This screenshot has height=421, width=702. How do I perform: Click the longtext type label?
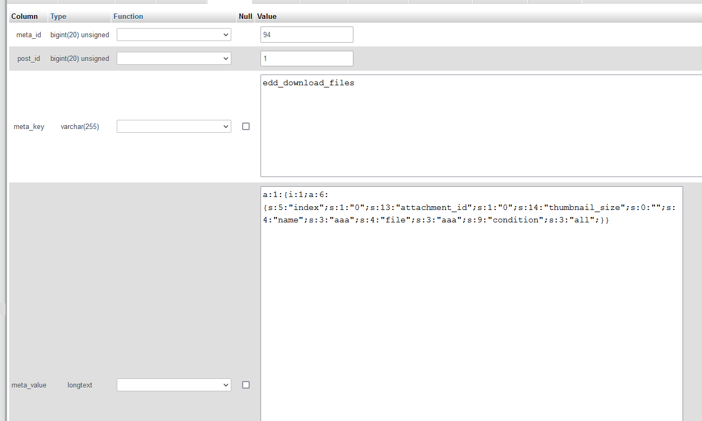click(80, 385)
